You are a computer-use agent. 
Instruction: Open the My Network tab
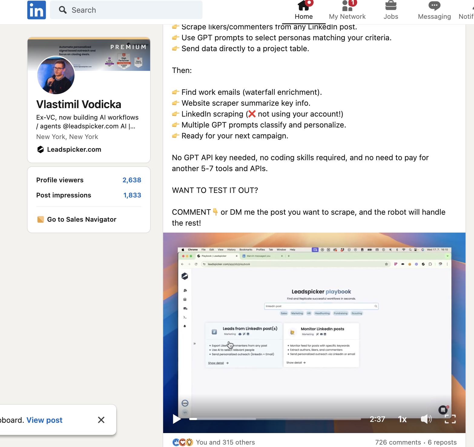[x=347, y=11]
